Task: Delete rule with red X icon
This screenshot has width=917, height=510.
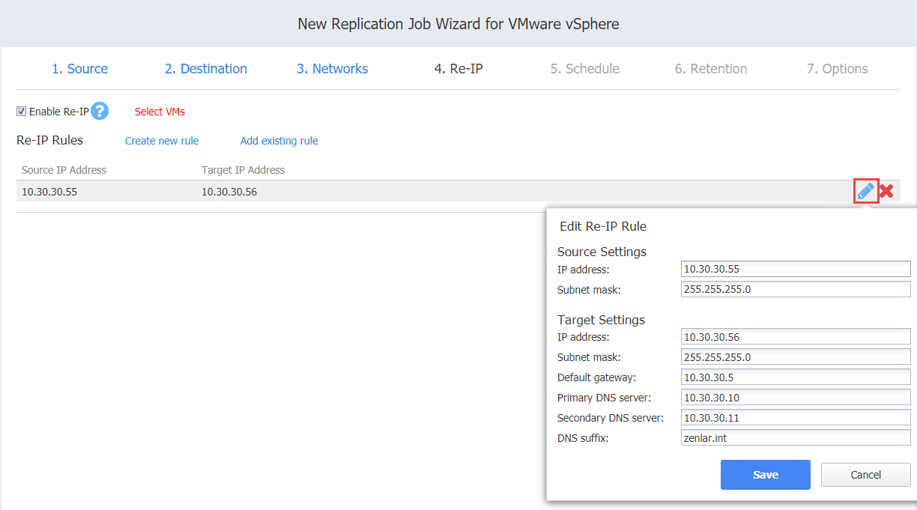Action: (x=886, y=191)
